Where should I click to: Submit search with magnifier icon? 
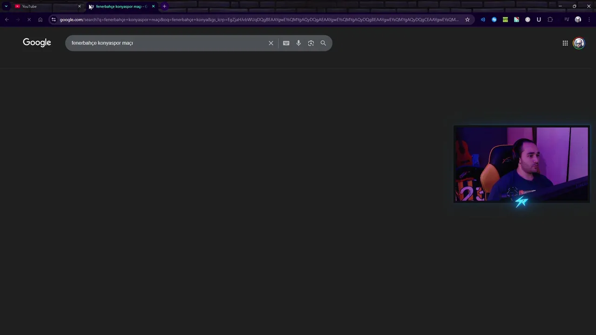[x=323, y=43]
